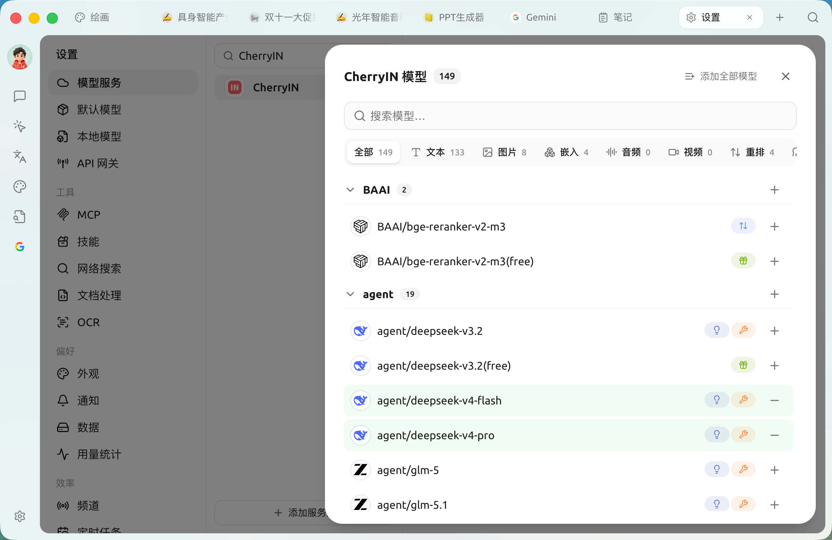Remove agent/deepseek-v4-pro with its minus toggle
832x540 pixels.
coord(775,435)
